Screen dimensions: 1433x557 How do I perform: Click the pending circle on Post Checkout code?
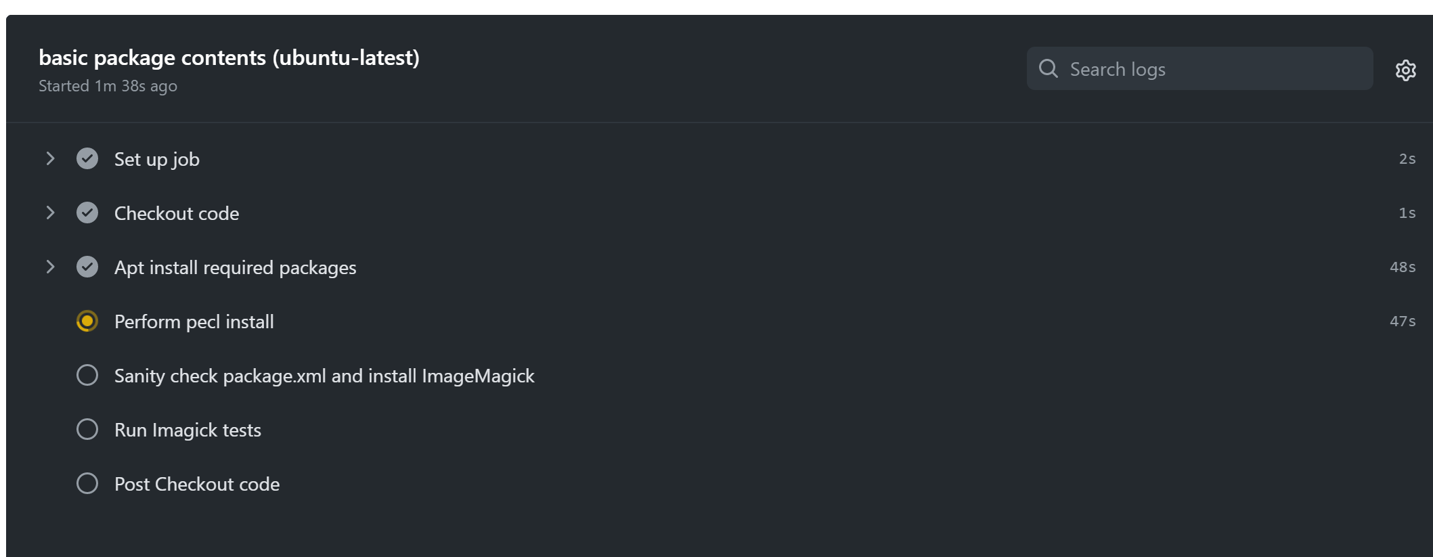click(x=87, y=483)
